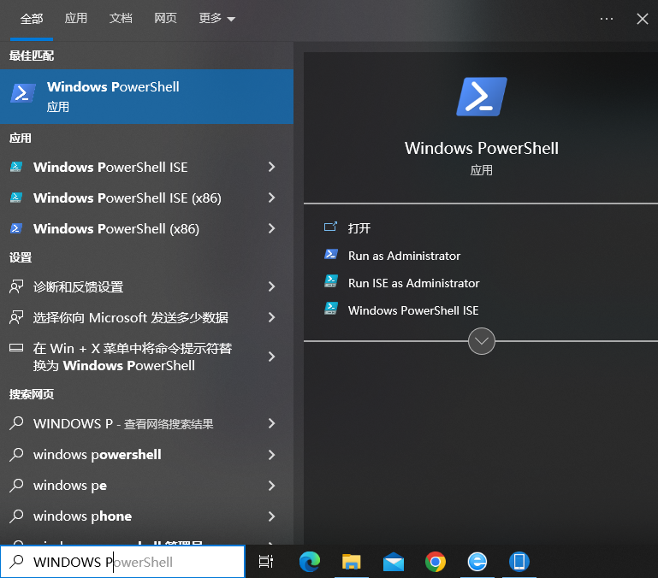
Task: Expand 诊断和反馈设置 result arrow
Action: pos(271,287)
